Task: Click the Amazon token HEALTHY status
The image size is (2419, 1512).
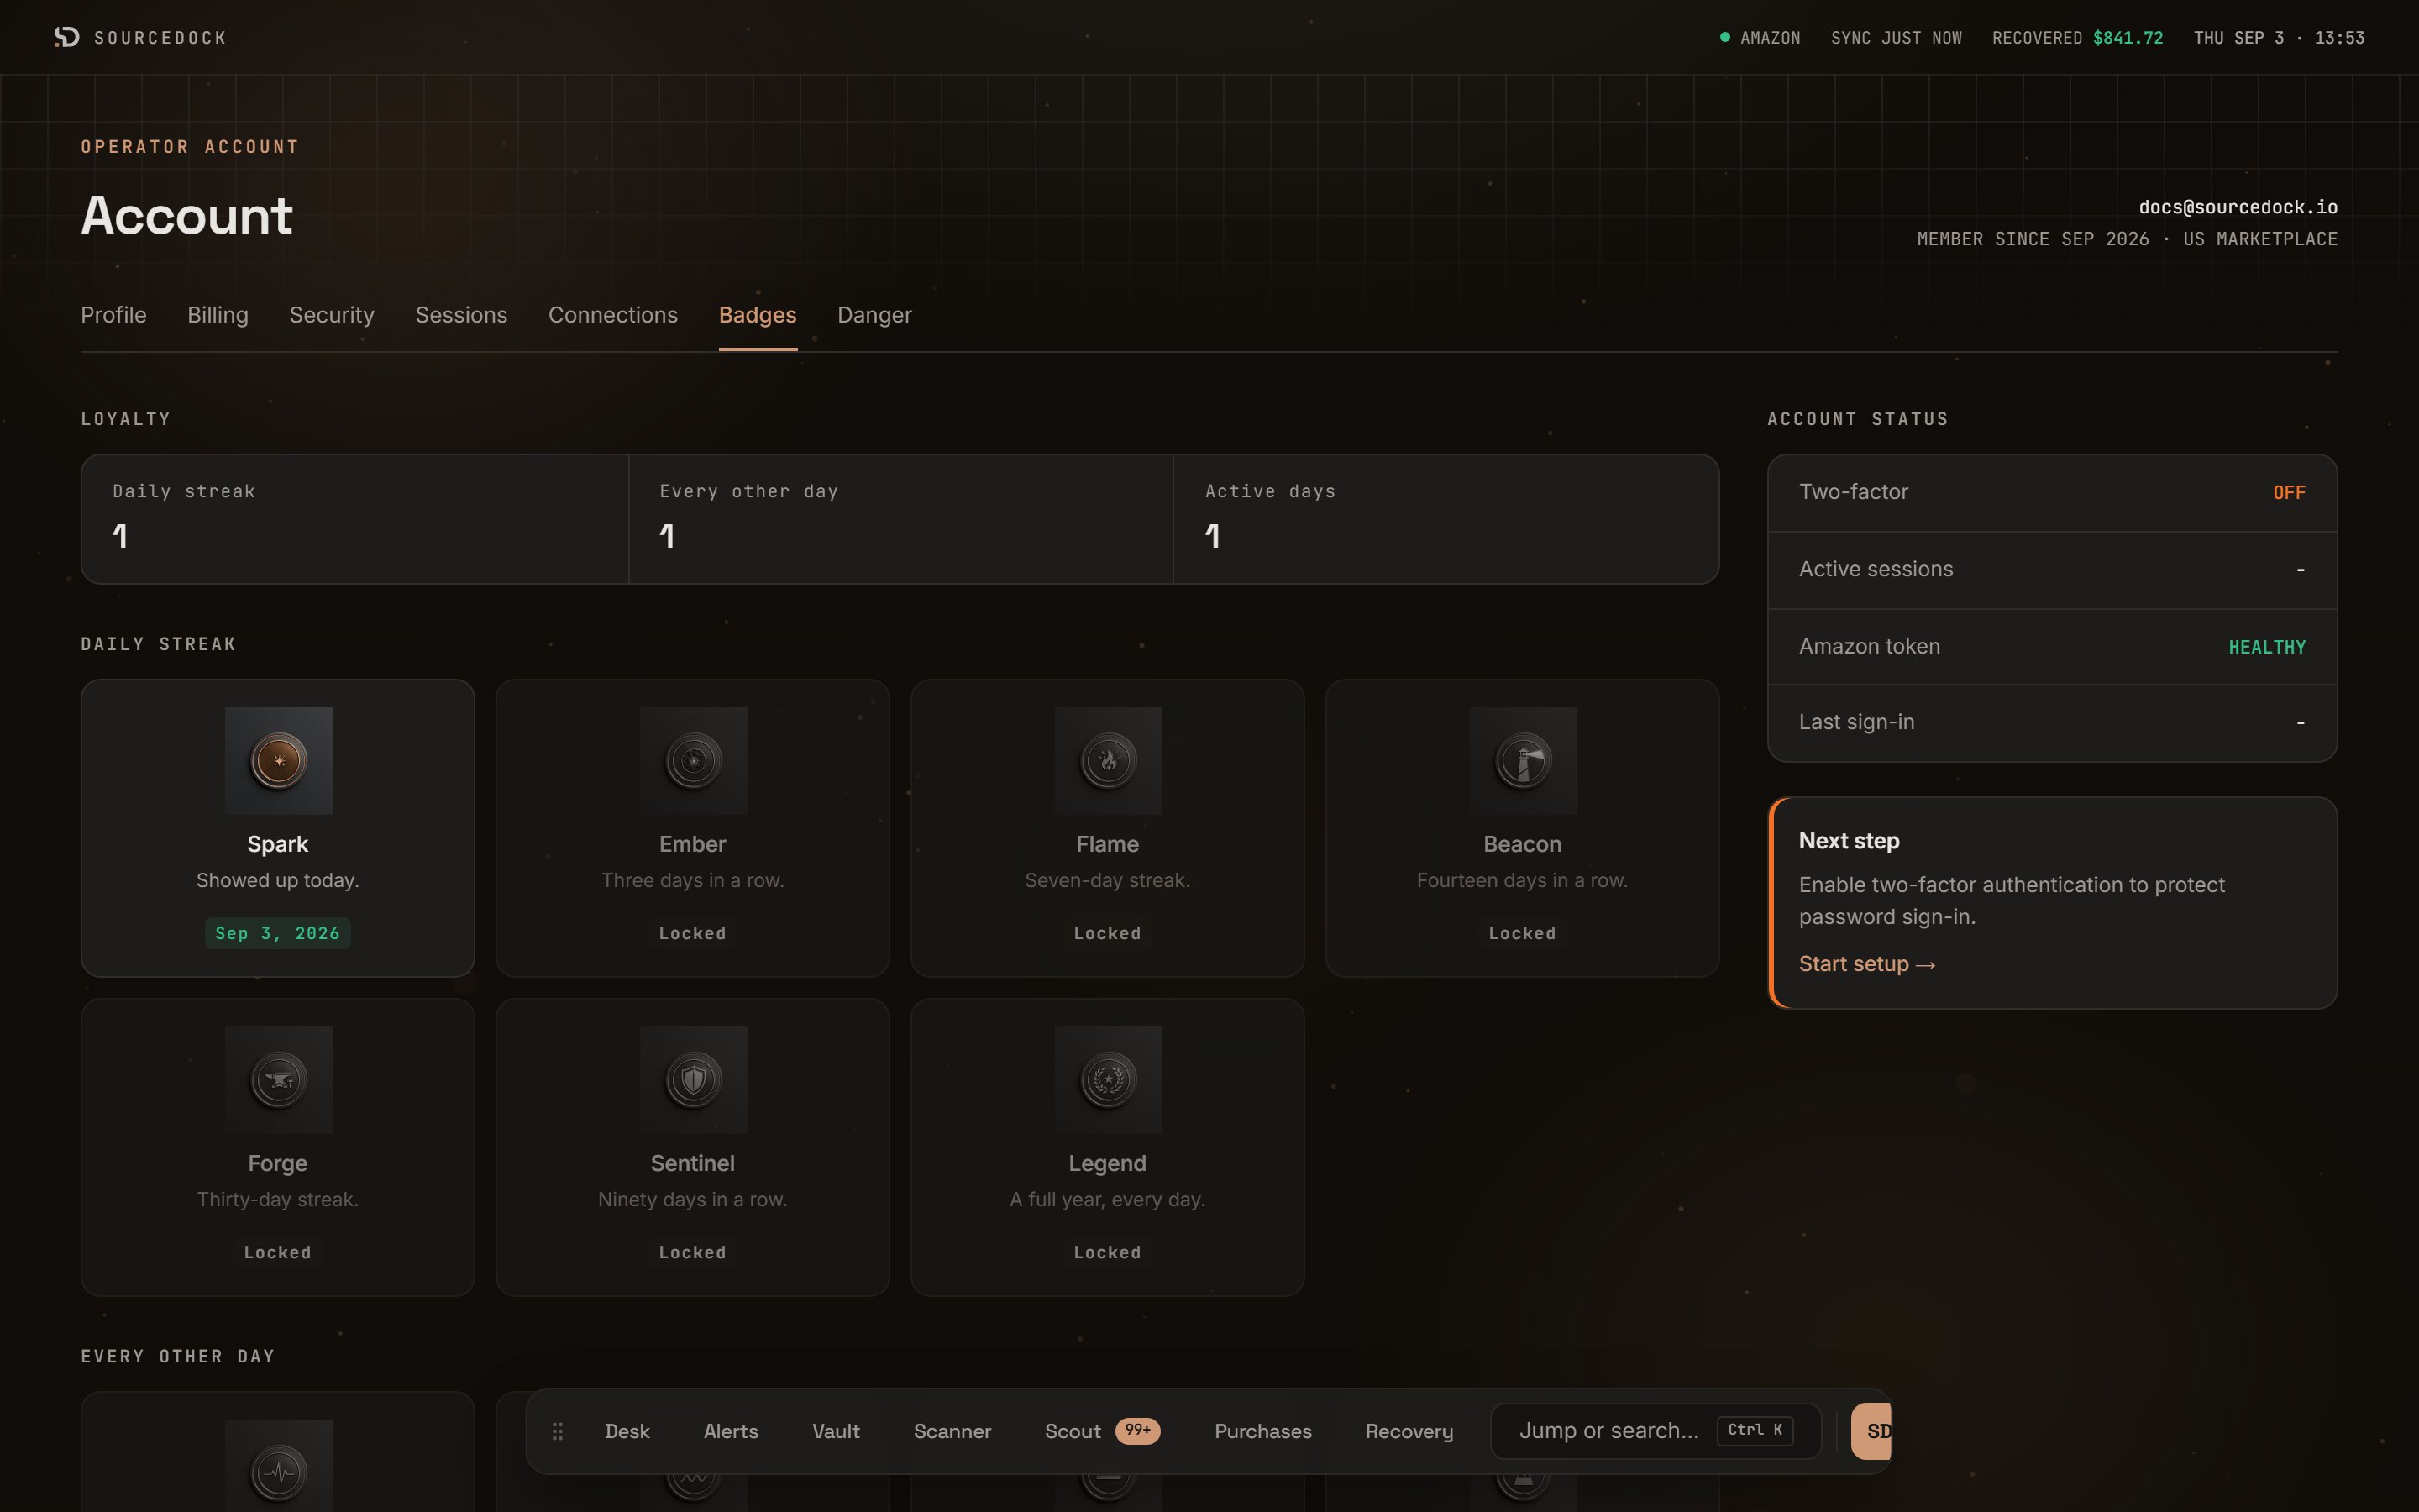Action: pos(2267,647)
